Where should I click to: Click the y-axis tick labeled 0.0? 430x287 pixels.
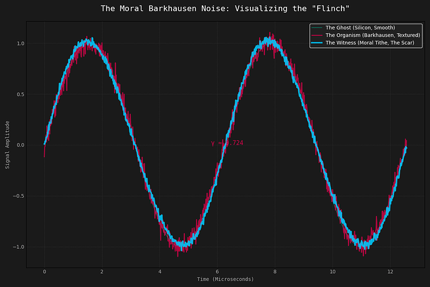tap(19, 145)
